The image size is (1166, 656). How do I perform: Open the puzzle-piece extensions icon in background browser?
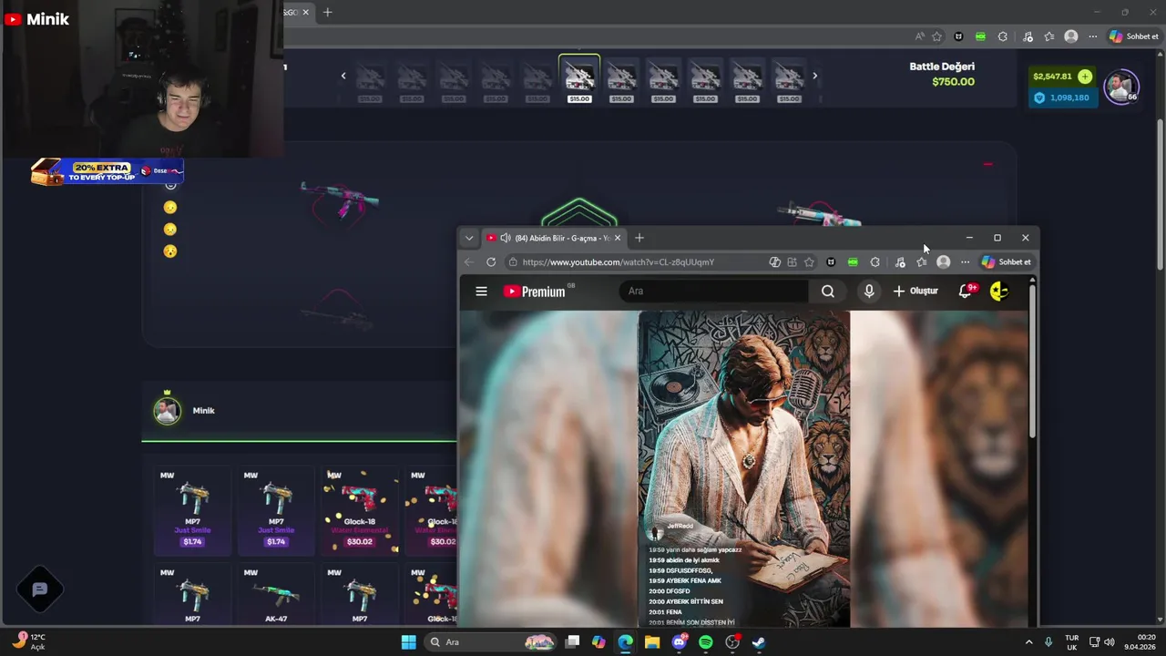[1003, 36]
